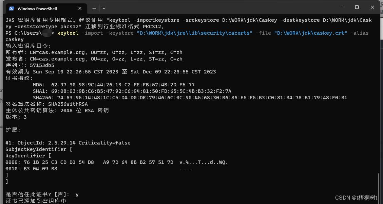Screen dimensions: 383x204
Task: Click the SHA256 fingerprint line
Action: tap(190, 98)
